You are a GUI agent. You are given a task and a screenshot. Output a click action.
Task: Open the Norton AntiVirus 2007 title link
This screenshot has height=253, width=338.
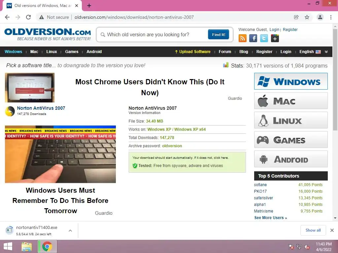click(x=41, y=108)
